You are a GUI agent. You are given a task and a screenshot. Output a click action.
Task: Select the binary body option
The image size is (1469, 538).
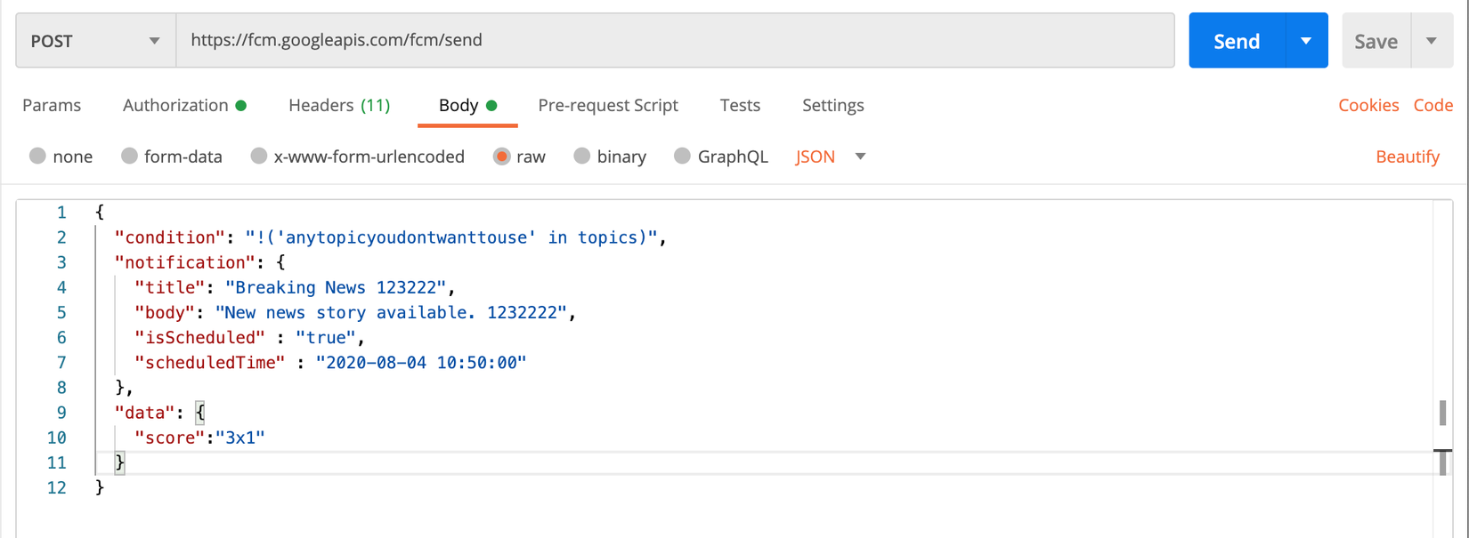[582, 157]
